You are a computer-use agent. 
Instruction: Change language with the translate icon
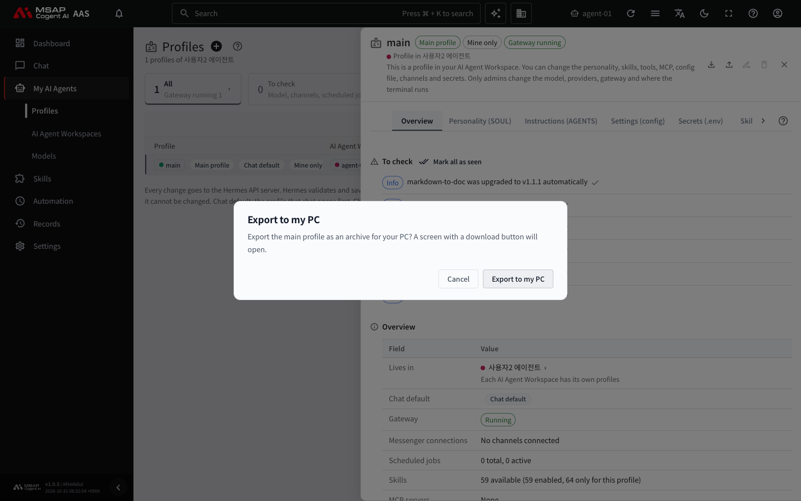(680, 13)
